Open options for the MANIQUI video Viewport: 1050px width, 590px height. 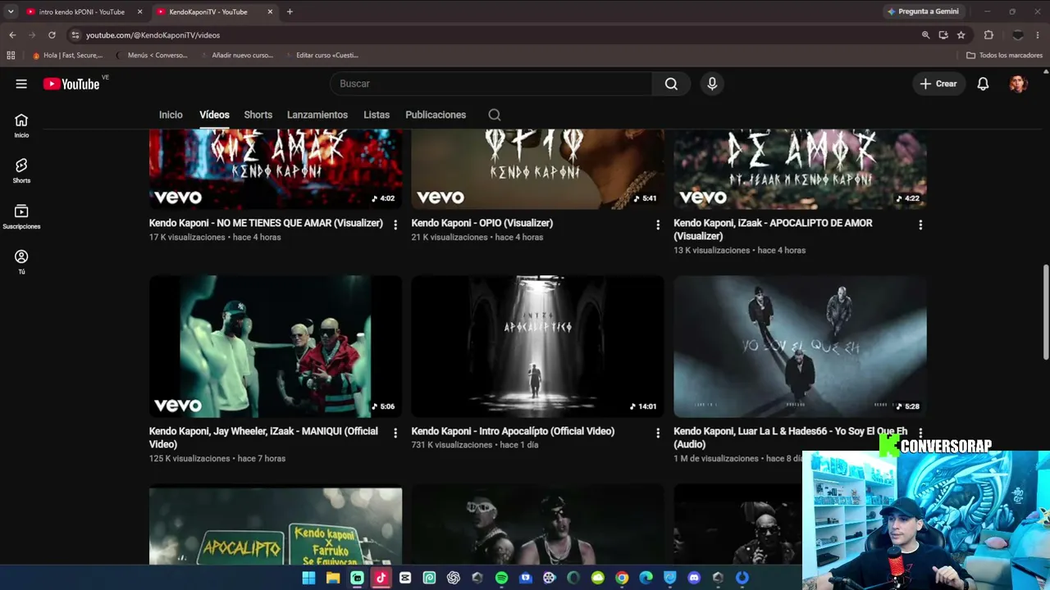pyautogui.click(x=395, y=433)
